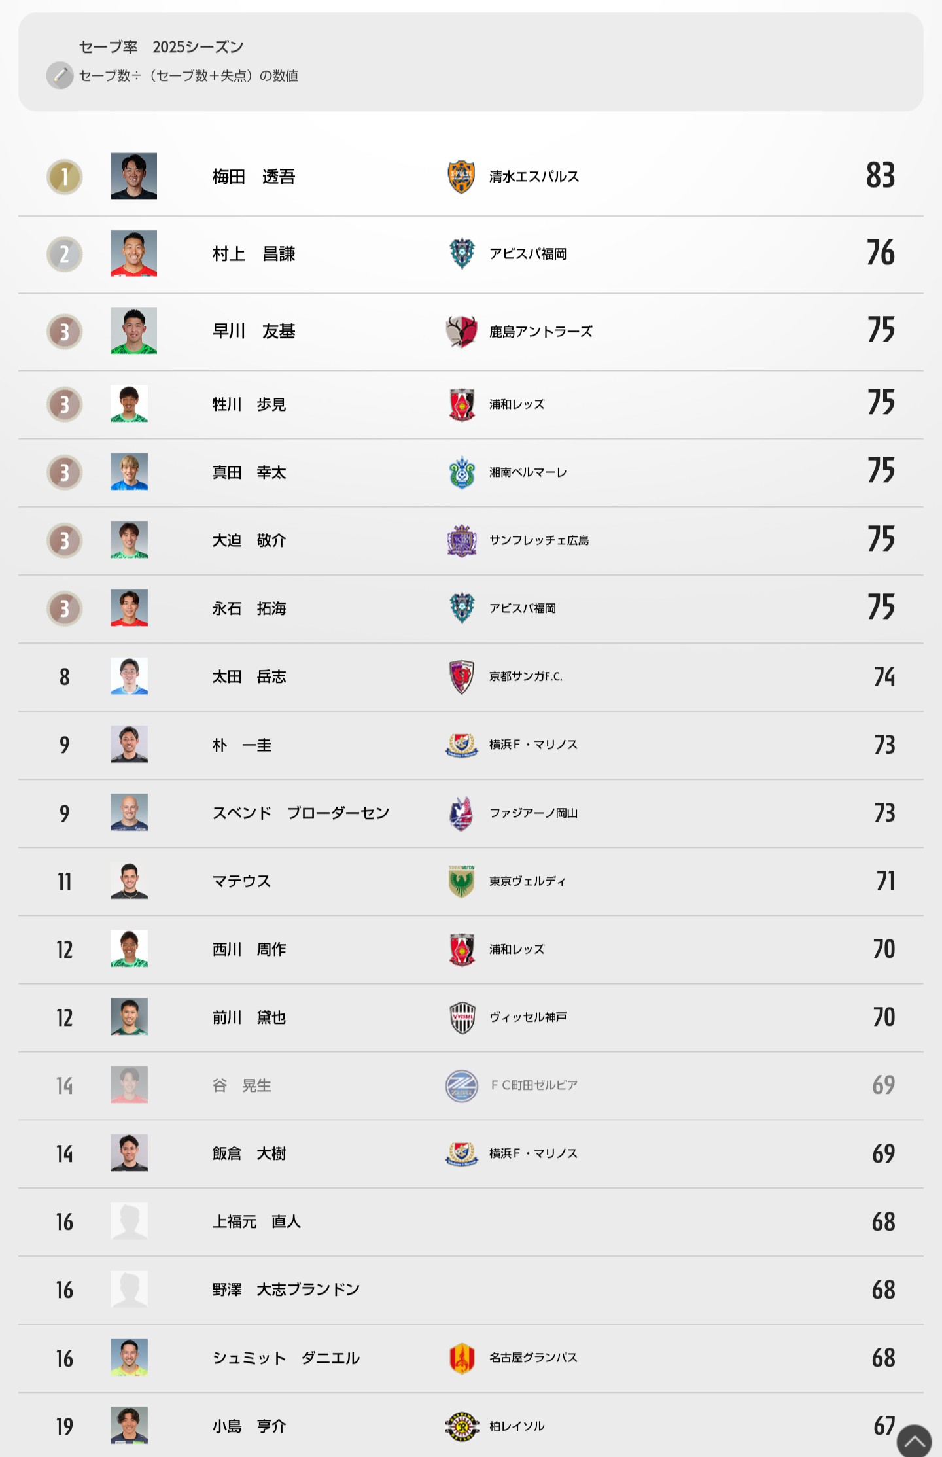Click the gold rank 1 medal badge
Image resolution: width=942 pixels, height=1457 pixels.
(x=64, y=177)
